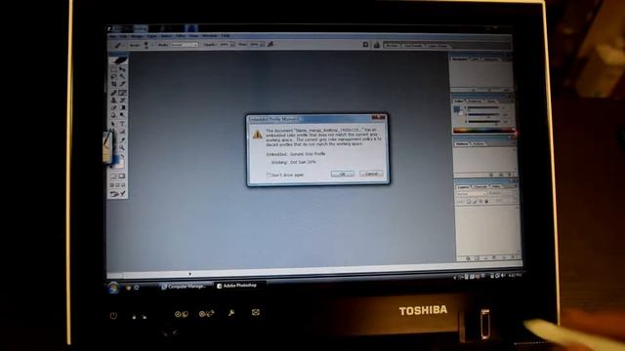Open the brush Mode dropdown
Screen dimensions: 625x351
click(x=185, y=45)
